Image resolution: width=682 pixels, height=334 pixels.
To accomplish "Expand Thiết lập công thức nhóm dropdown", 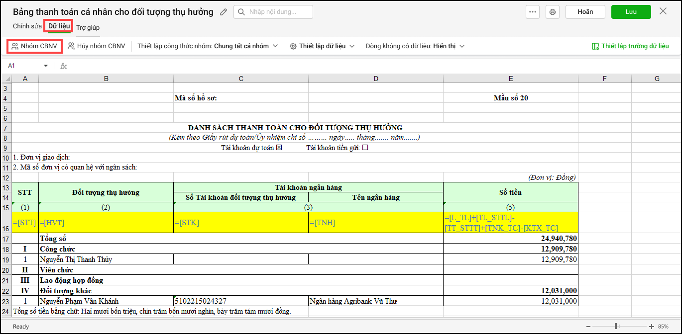I will (208, 46).
